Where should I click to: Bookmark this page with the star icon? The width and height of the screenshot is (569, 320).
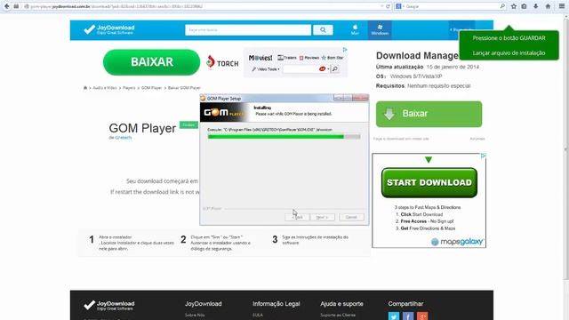click(514, 6)
